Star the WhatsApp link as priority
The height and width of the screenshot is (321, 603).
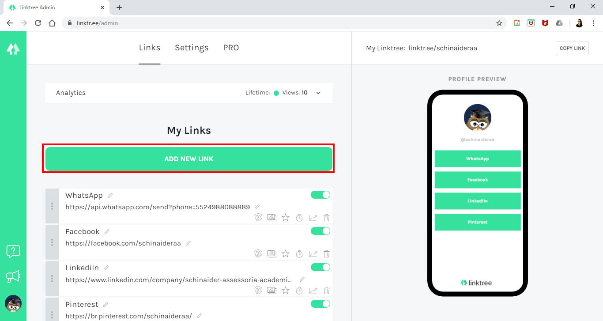[286, 217]
